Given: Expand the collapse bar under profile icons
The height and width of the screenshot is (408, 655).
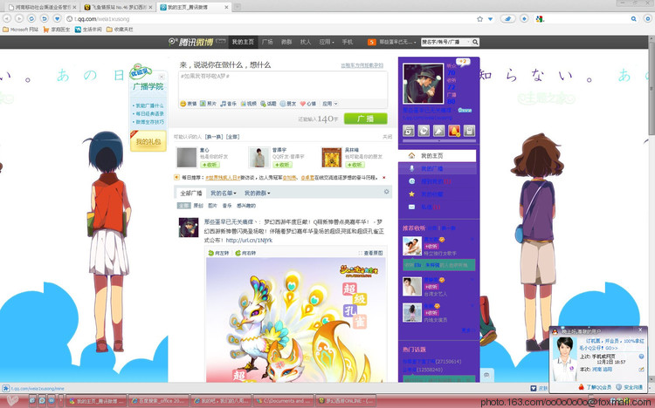Looking at the screenshot, I should [438, 141].
